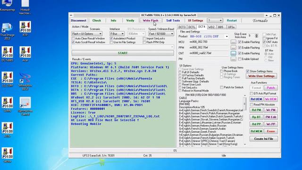Select the shortcut icon left of iSpring Free Cam

[x=8, y=104]
